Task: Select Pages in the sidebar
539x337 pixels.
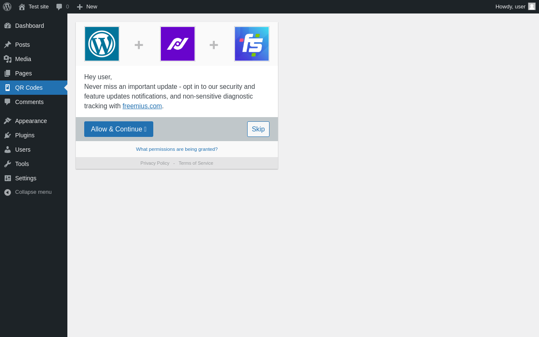Action: pyautogui.click(x=34, y=73)
